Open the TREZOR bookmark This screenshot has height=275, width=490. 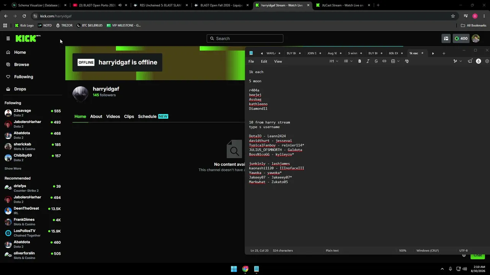click(x=64, y=25)
